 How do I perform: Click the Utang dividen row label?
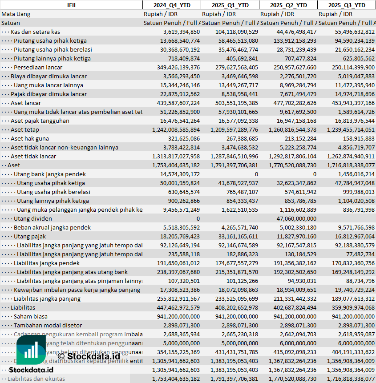point(33,218)
